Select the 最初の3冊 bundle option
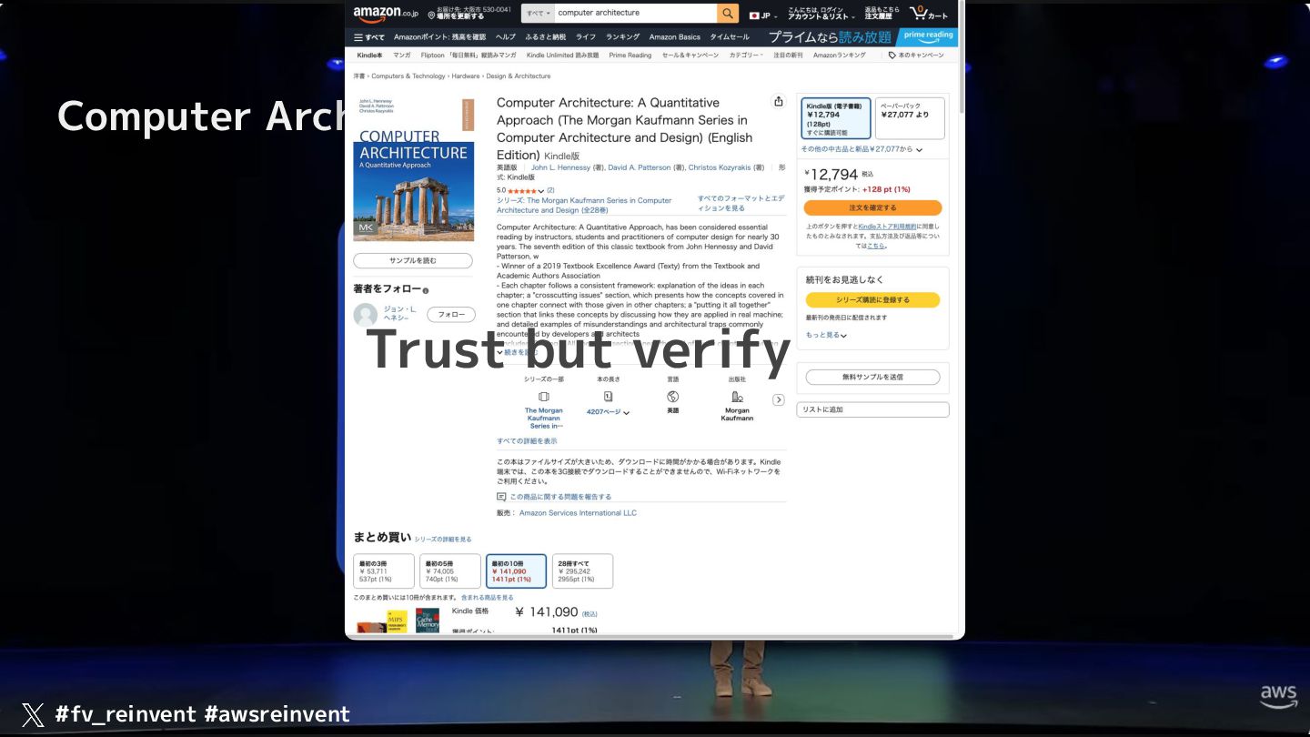The height and width of the screenshot is (737, 1310). click(384, 571)
